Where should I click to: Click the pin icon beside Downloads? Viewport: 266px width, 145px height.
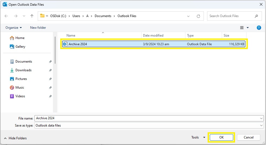[x=50, y=70]
